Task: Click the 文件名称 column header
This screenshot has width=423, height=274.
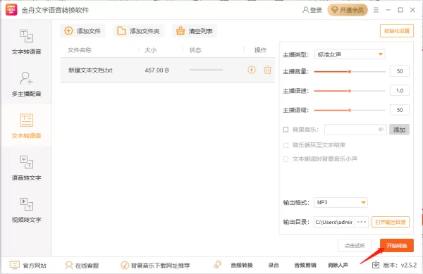Action: point(80,50)
